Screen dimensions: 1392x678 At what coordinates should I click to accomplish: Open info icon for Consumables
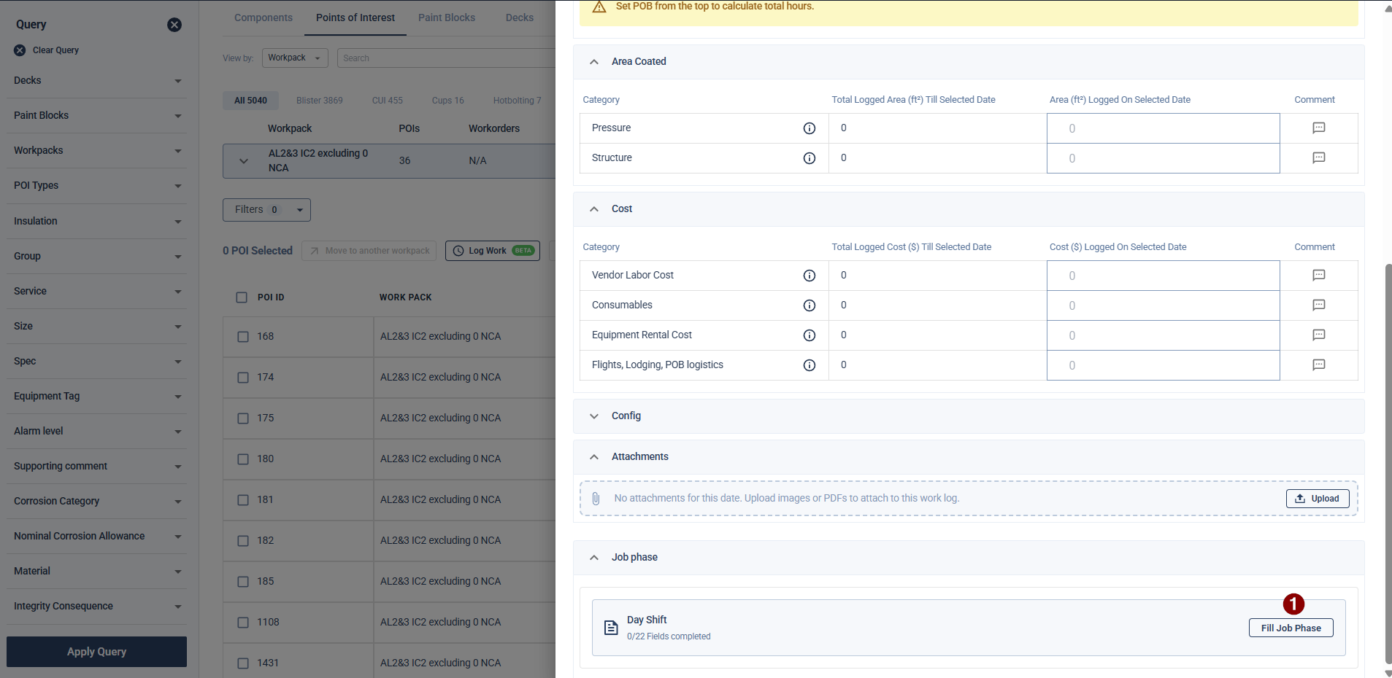click(810, 305)
